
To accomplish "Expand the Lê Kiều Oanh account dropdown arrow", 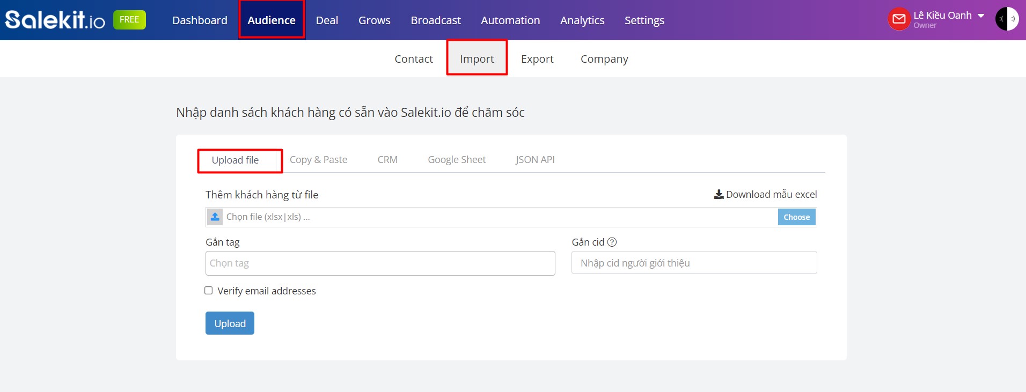I will click(981, 16).
